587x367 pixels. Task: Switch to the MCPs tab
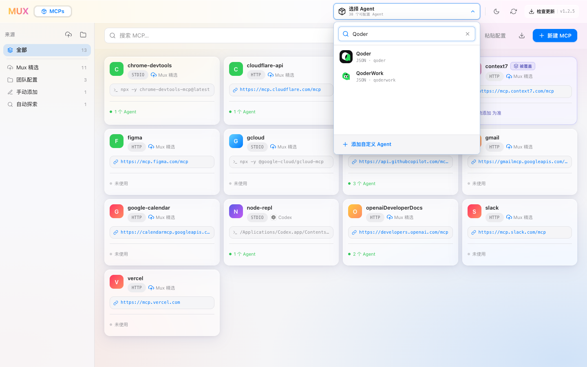pos(53,11)
